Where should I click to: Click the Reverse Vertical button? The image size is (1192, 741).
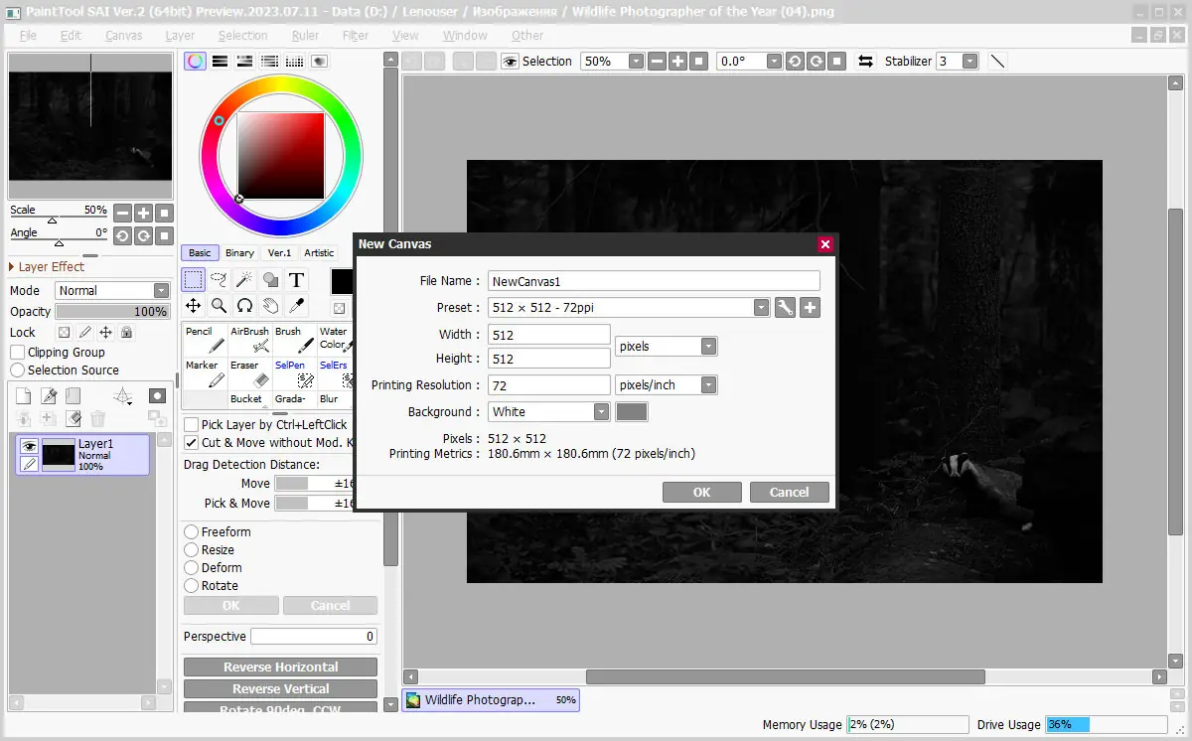click(x=280, y=688)
